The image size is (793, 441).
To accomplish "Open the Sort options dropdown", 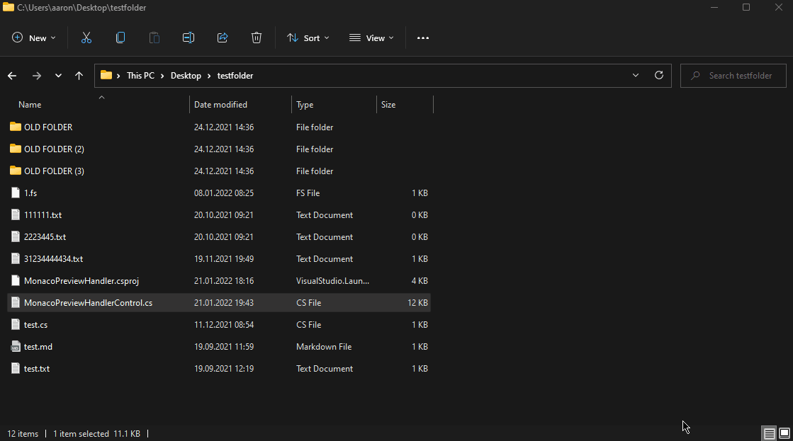I will [308, 38].
